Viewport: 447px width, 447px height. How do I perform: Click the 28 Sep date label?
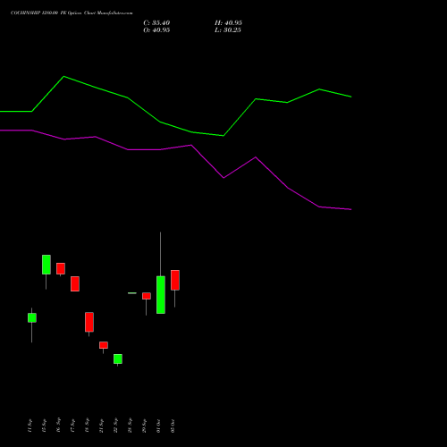[130, 426]
